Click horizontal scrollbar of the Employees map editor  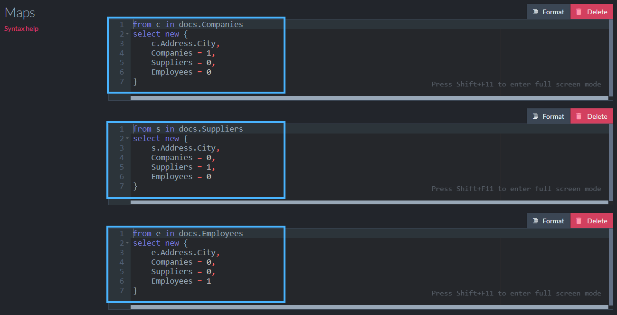pyautogui.click(x=369, y=307)
